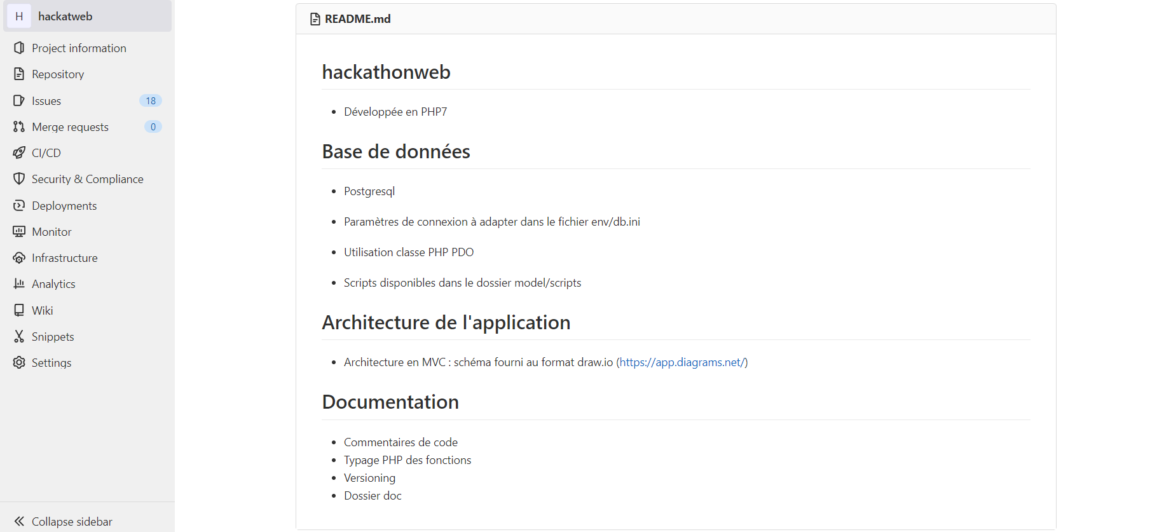
Task: Click the Analytics chart icon
Action: 19,284
